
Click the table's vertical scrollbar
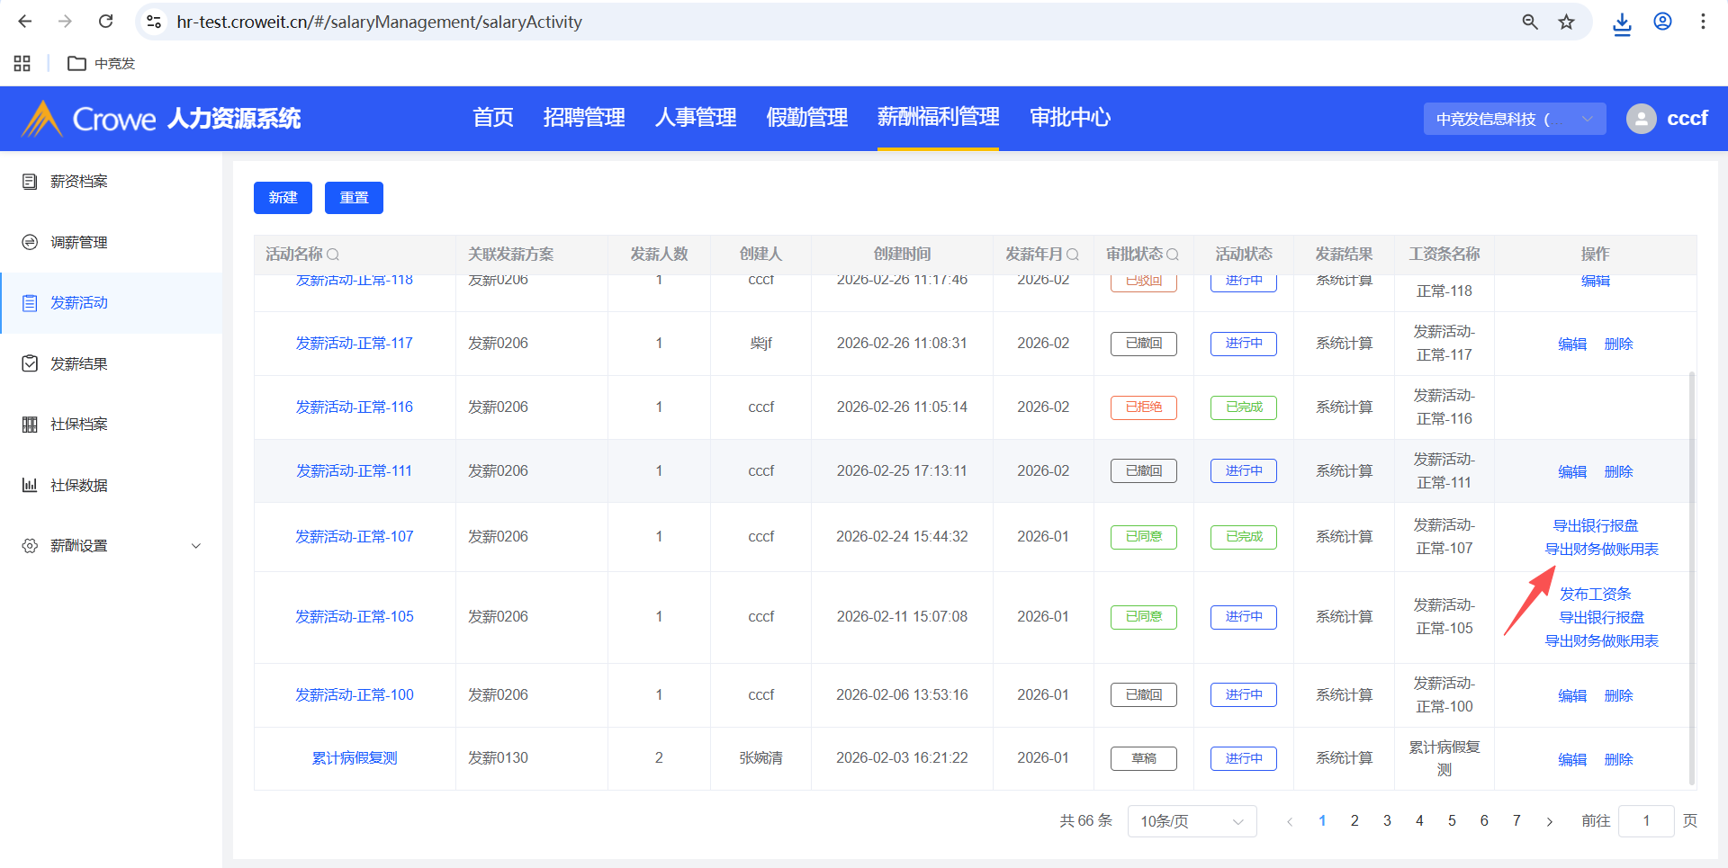[1691, 576]
